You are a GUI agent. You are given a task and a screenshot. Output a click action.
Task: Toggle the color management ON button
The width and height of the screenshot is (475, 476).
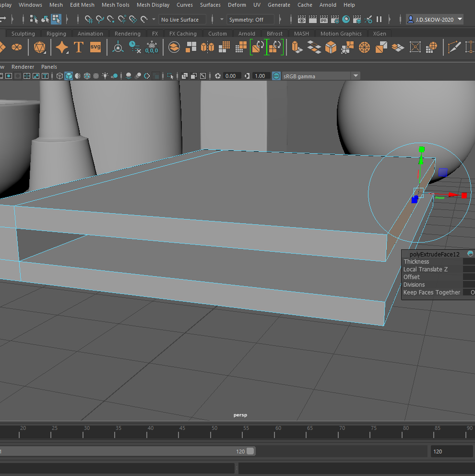[276, 76]
